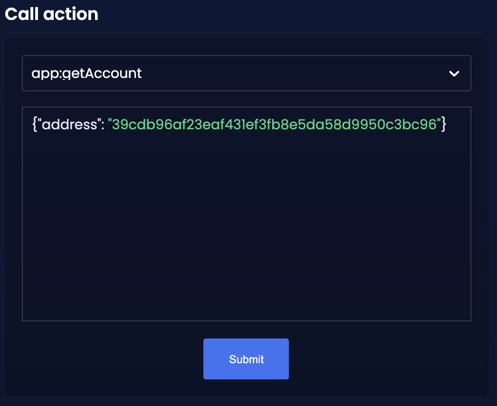Viewport: 497px width, 406px height.
Task: Click the word "action" in the heading
Action: click(x=71, y=14)
